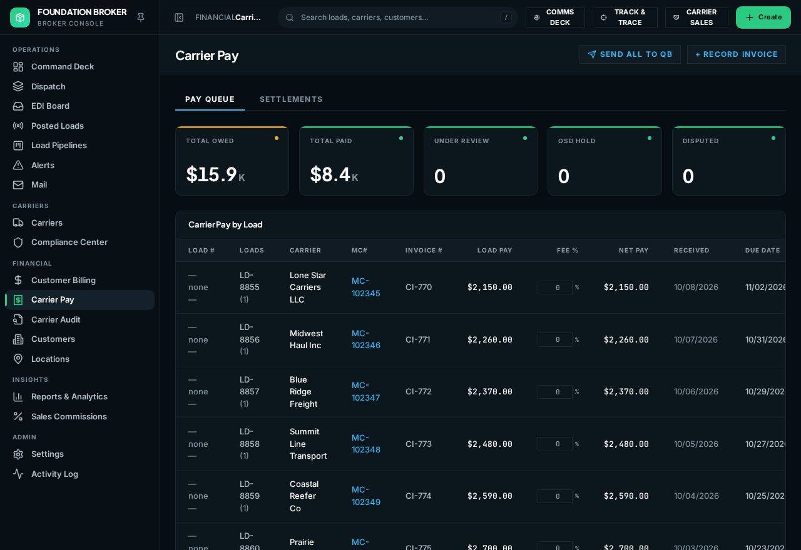The width and height of the screenshot is (801, 550).
Task: Go to EDI Board
Action: [x=79, y=106]
